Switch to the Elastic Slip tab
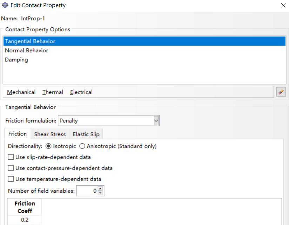 pyautogui.click(x=86, y=134)
